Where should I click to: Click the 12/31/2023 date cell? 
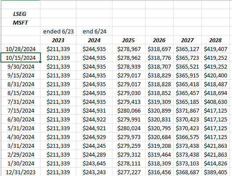tap(21, 172)
